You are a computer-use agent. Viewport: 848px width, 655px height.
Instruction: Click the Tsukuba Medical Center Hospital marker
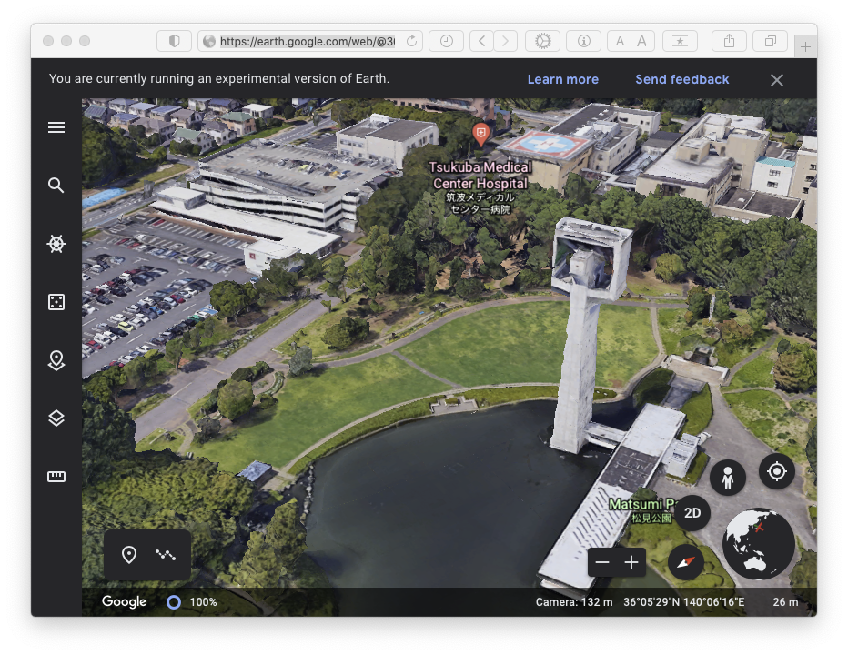click(480, 135)
